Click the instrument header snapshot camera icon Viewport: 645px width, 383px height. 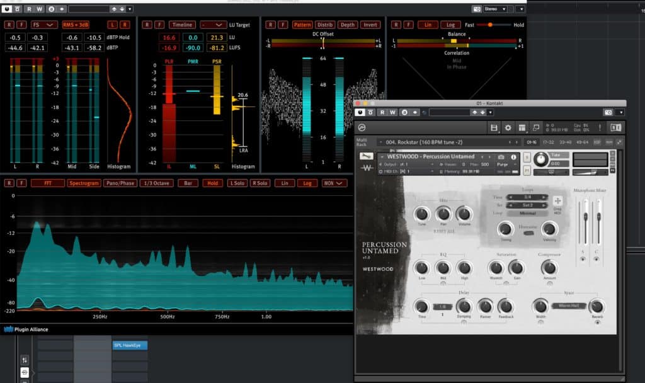pyautogui.click(x=501, y=157)
